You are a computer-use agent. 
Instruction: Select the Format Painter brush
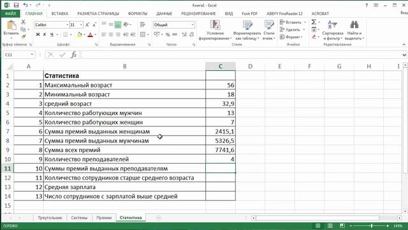tap(23, 37)
